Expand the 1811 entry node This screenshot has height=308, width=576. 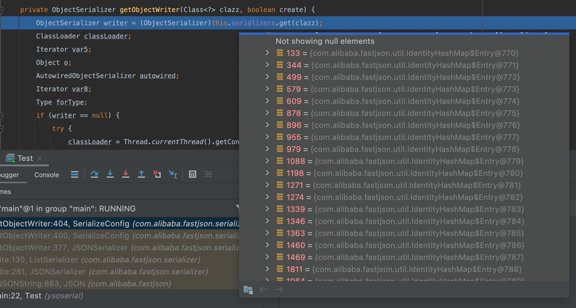[x=267, y=269]
